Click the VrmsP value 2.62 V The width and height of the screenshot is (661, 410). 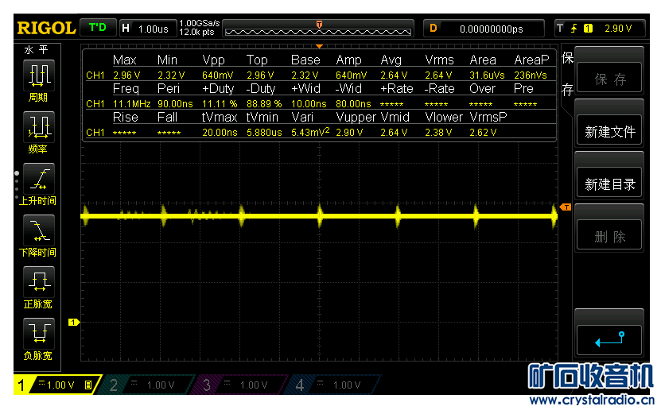tap(483, 132)
